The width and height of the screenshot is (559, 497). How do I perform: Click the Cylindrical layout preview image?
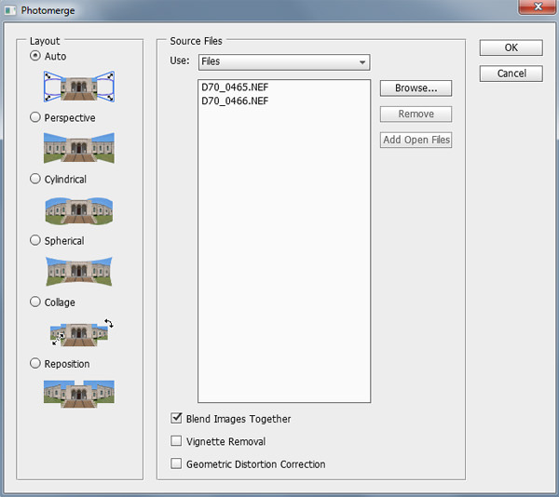[78, 208]
